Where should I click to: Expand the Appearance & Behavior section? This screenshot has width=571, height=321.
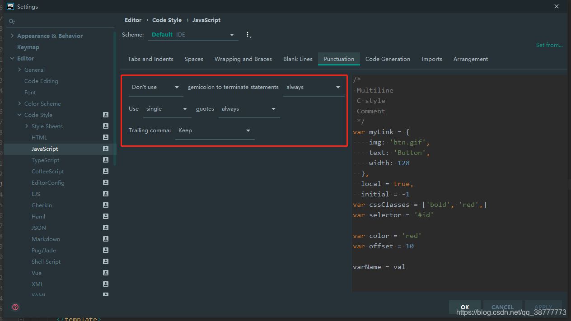[x=12, y=36]
